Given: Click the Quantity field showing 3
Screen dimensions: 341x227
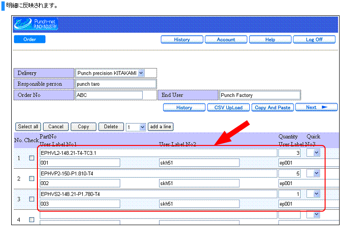Looking at the screenshot, I should [x=290, y=153].
